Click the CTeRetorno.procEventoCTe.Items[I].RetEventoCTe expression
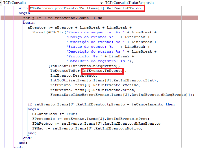Viewport: 198px width, 158px height. point(82,8)
